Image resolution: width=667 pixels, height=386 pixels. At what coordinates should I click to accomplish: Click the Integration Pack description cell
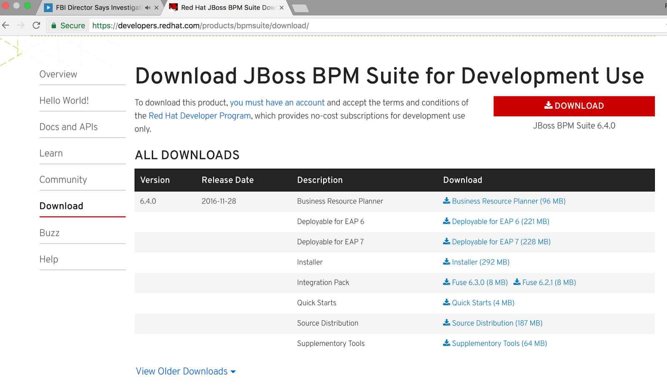coord(323,282)
